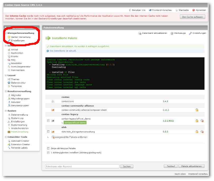Image resolution: width=214 pixels, height=181 pixels.
Task: Click the Themes icon
Action: click(x=9, y=79)
